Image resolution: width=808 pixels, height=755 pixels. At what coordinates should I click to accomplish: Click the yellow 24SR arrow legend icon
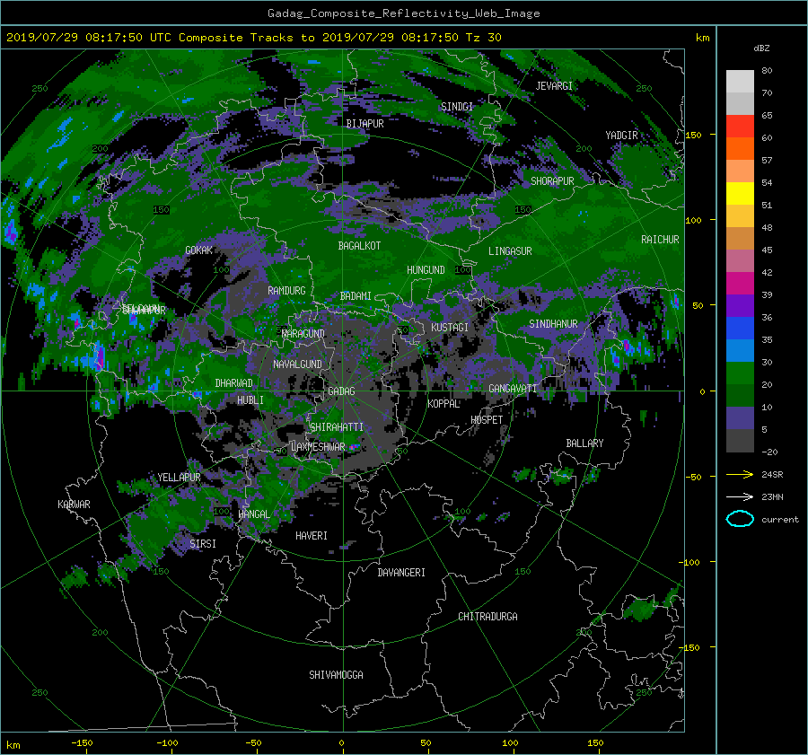[x=740, y=474]
